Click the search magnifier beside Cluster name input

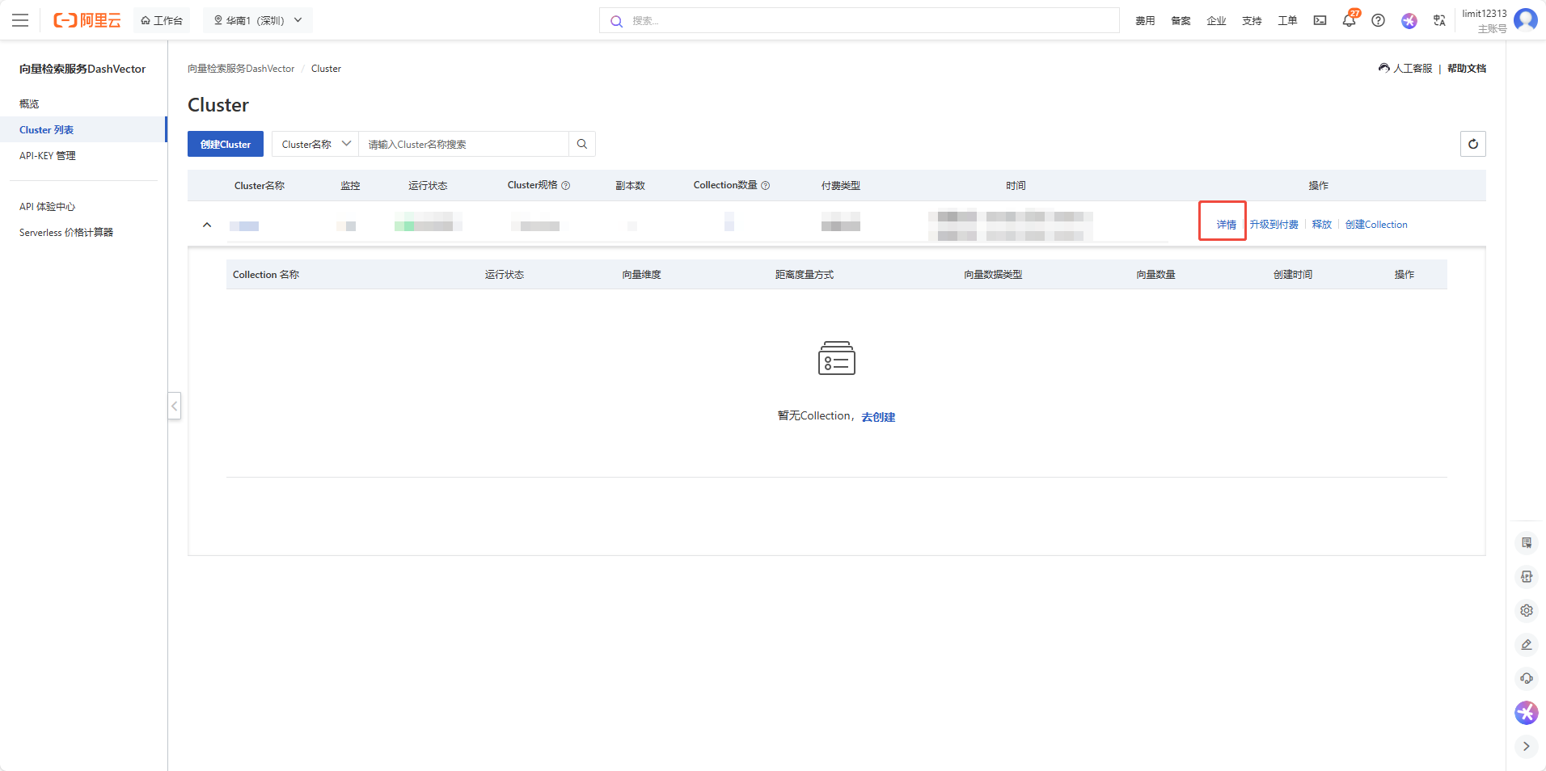click(582, 144)
